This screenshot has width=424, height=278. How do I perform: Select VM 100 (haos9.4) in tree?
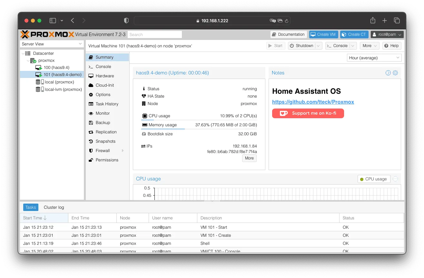52,68
